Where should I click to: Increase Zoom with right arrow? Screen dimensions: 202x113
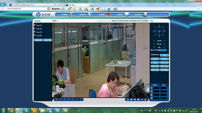click(x=164, y=41)
